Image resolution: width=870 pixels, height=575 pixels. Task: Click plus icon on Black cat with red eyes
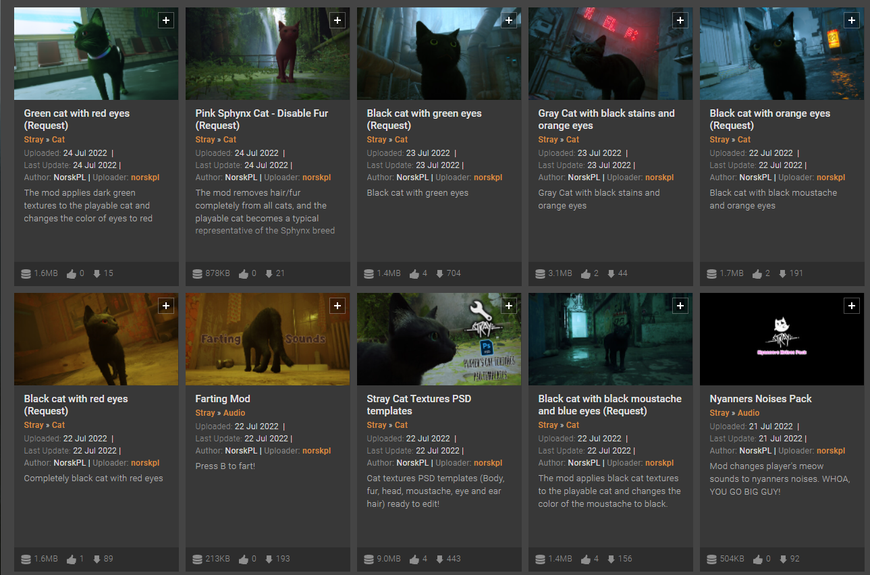pos(166,306)
